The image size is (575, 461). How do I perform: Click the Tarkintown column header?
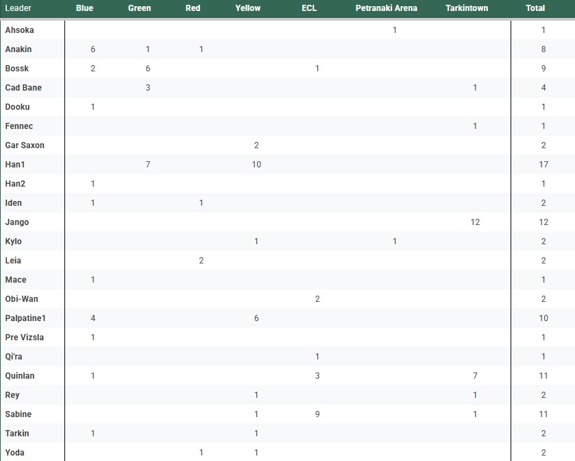[467, 8]
